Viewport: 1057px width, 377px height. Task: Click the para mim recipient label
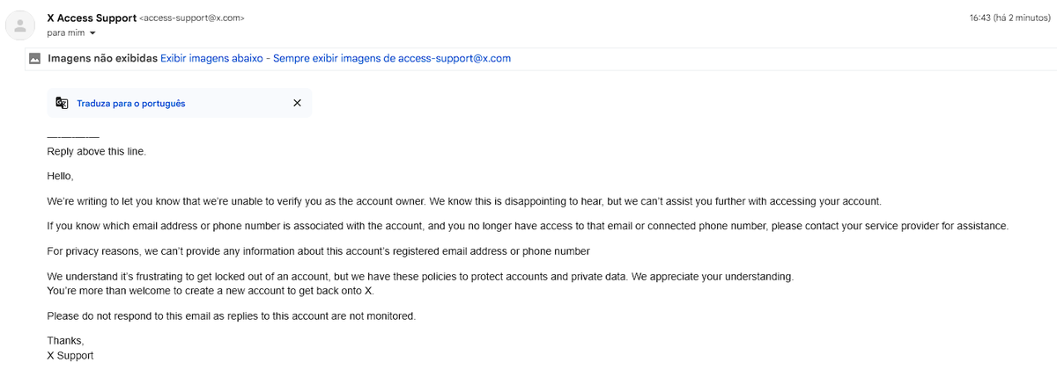click(x=65, y=33)
